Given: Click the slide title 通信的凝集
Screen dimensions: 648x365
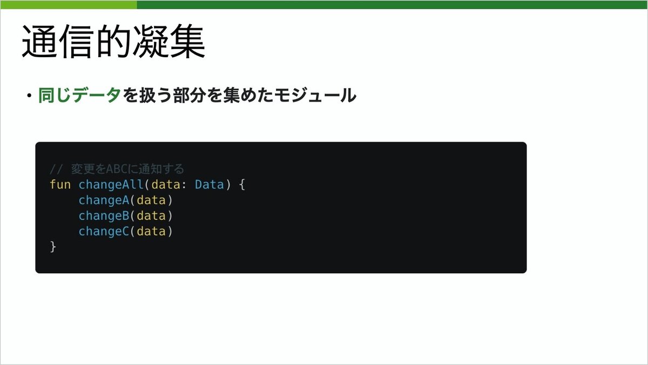Looking at the screenshot, I should [113, 42].
